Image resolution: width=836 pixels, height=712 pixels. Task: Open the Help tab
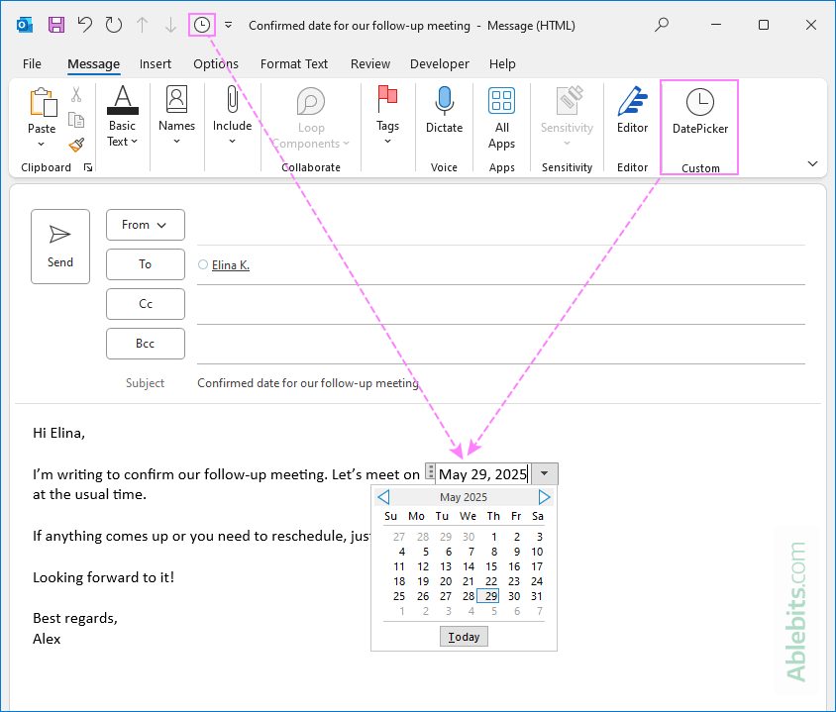point(502,64)
